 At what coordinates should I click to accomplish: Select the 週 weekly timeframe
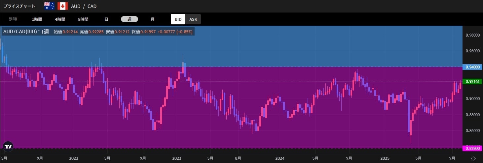[x=130, y=19]
